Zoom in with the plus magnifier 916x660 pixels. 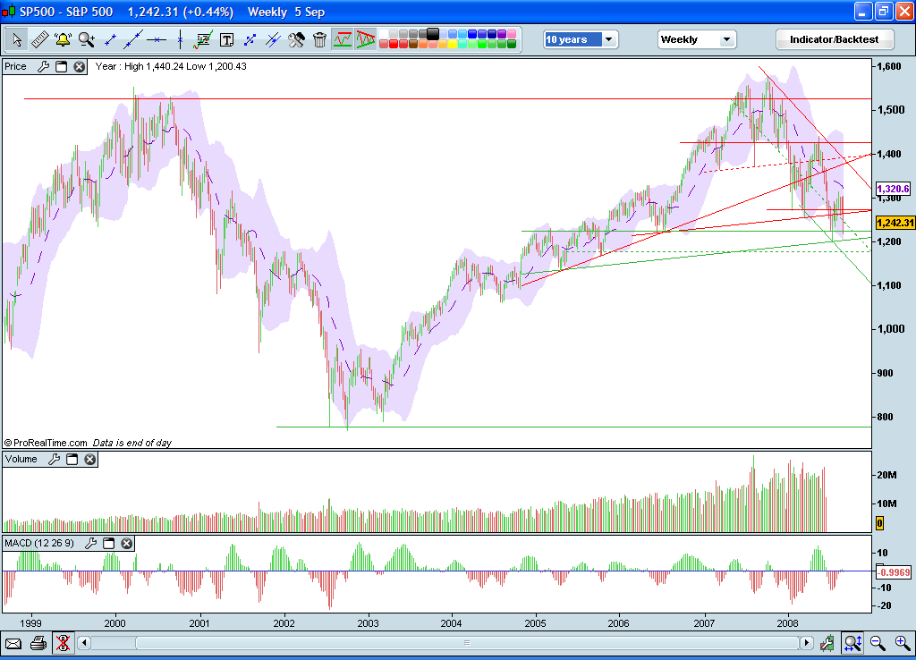903,643
